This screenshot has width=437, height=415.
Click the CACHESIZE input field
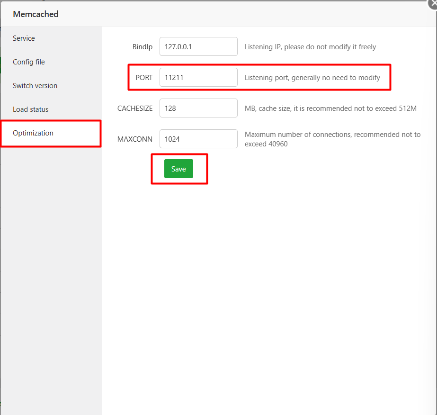click(198, 108)
